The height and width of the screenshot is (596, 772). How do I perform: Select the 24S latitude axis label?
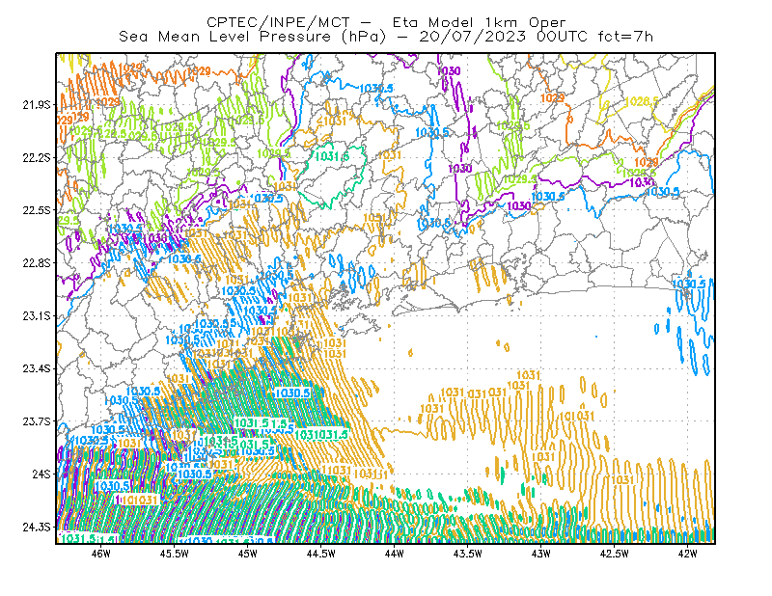coord(41,474)
